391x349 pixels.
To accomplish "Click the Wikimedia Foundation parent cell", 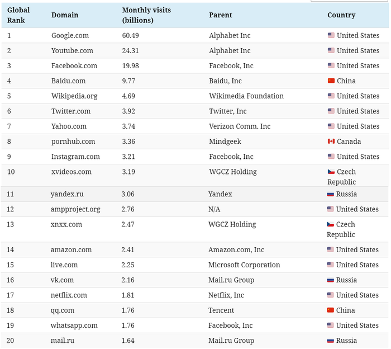I will point(246,96).
